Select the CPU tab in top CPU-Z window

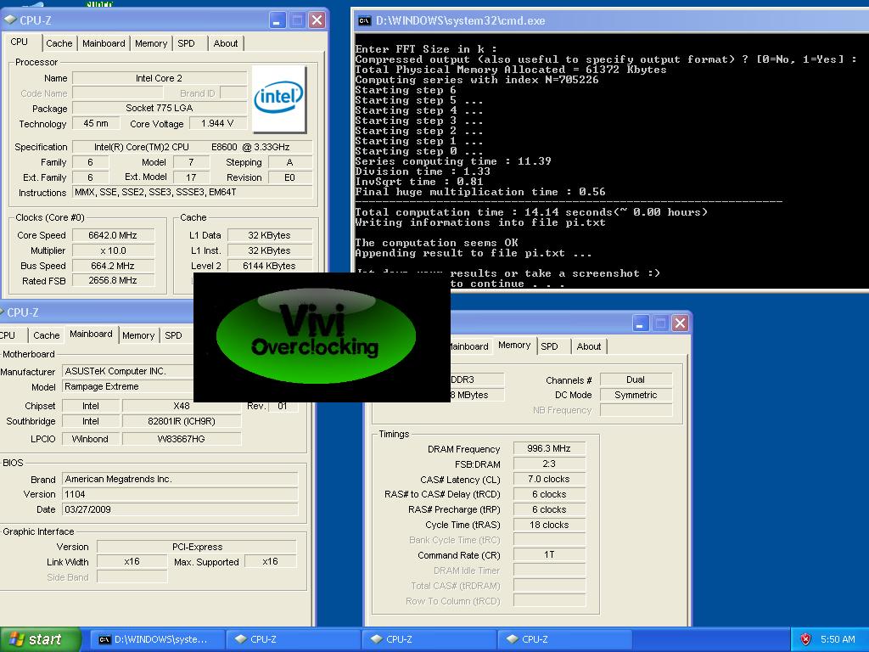(x=20, y=42)
